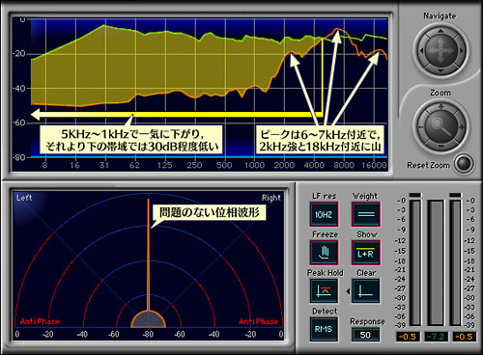
Task: Toggle the Freeze hand button
Action: point(325,252)
